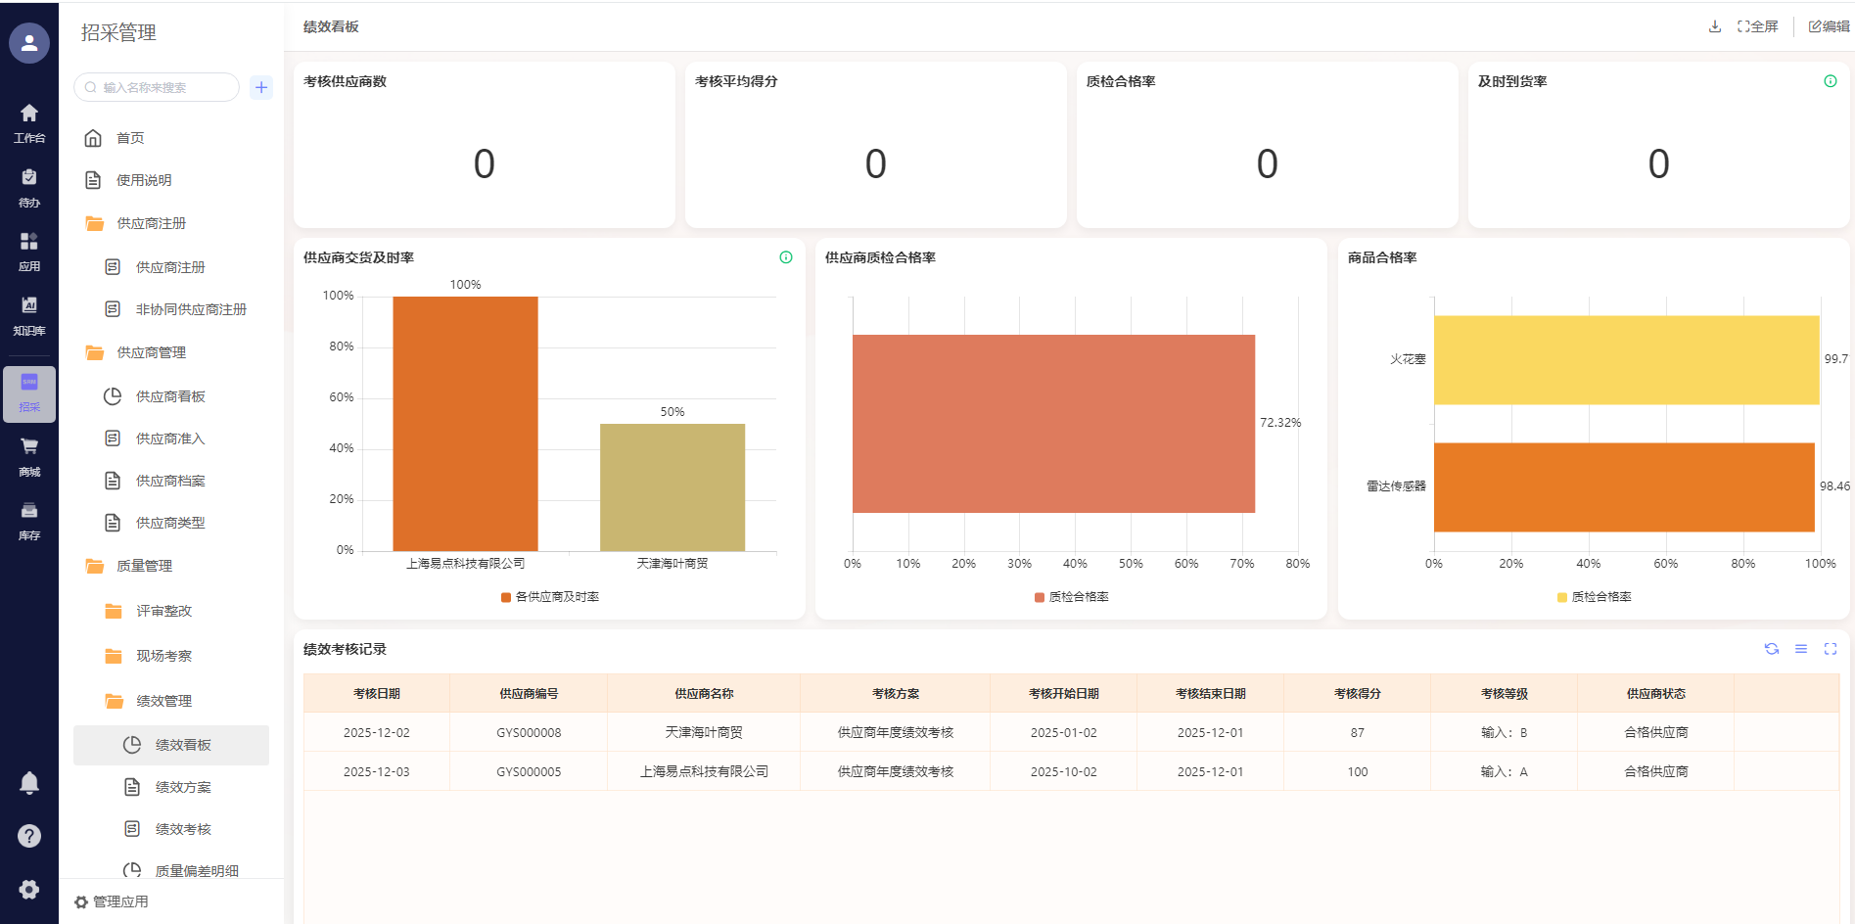Collapse the 供应商管理 folder
Screen dimensions: 1855x924
point(151,352)
